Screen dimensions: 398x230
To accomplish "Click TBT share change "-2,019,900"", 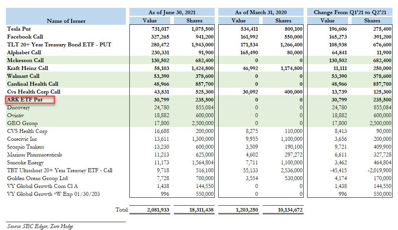I will (380, 171).
